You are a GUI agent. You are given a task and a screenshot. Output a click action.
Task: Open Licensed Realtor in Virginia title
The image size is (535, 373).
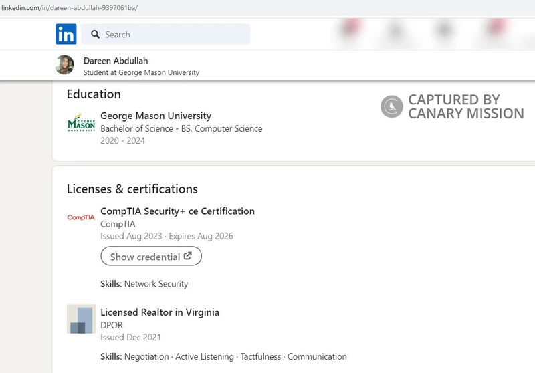click(x=160, y=312)
